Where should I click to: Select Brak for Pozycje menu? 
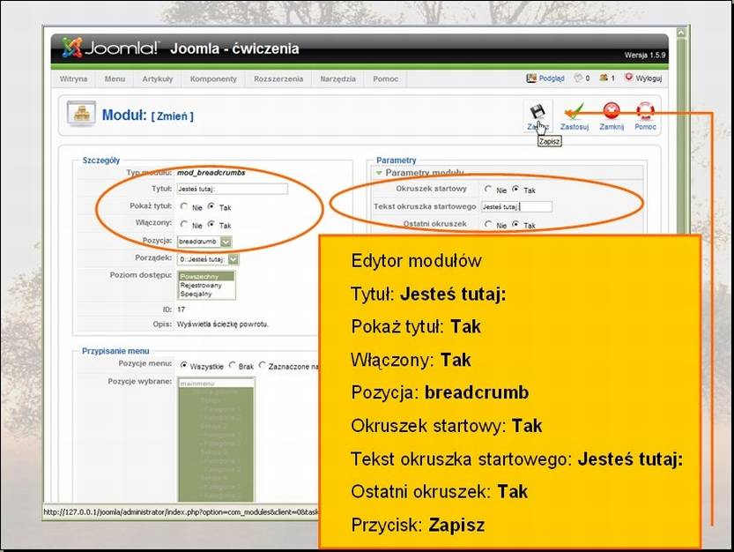233,365
